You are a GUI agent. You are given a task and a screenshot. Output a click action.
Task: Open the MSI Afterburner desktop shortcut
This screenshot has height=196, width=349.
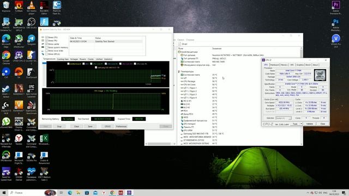tap(19, 41)
